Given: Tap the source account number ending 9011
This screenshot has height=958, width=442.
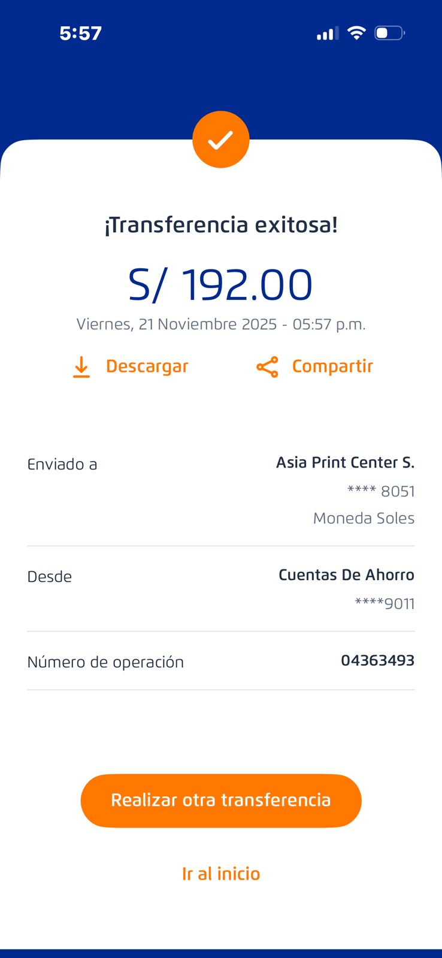Looking at the screenshot, I should (x=385, y=604).
